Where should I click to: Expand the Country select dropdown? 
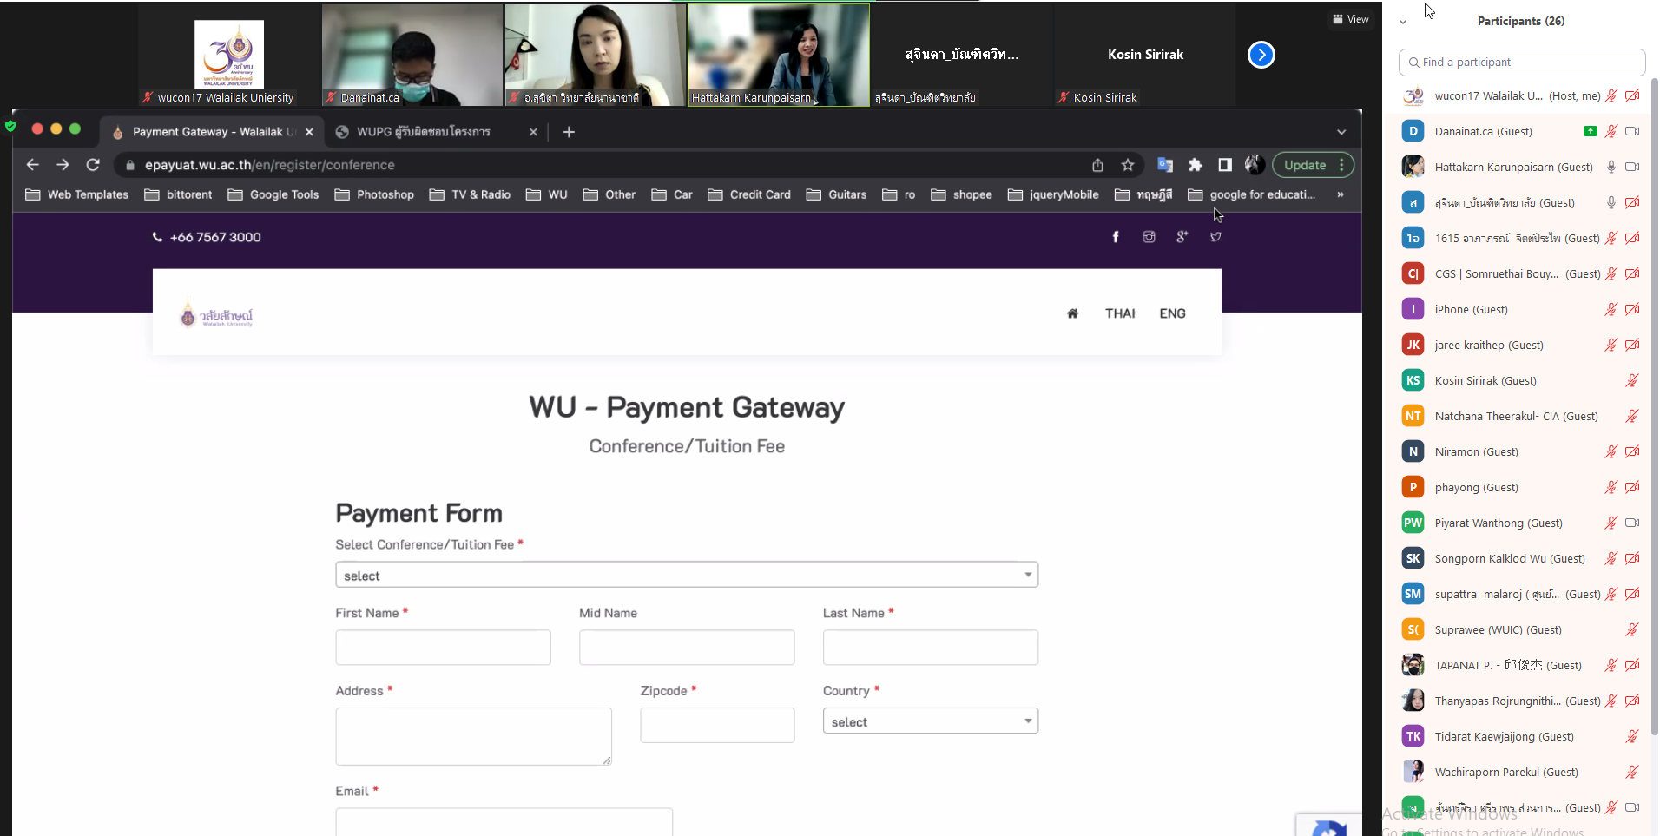coord(930,721)
